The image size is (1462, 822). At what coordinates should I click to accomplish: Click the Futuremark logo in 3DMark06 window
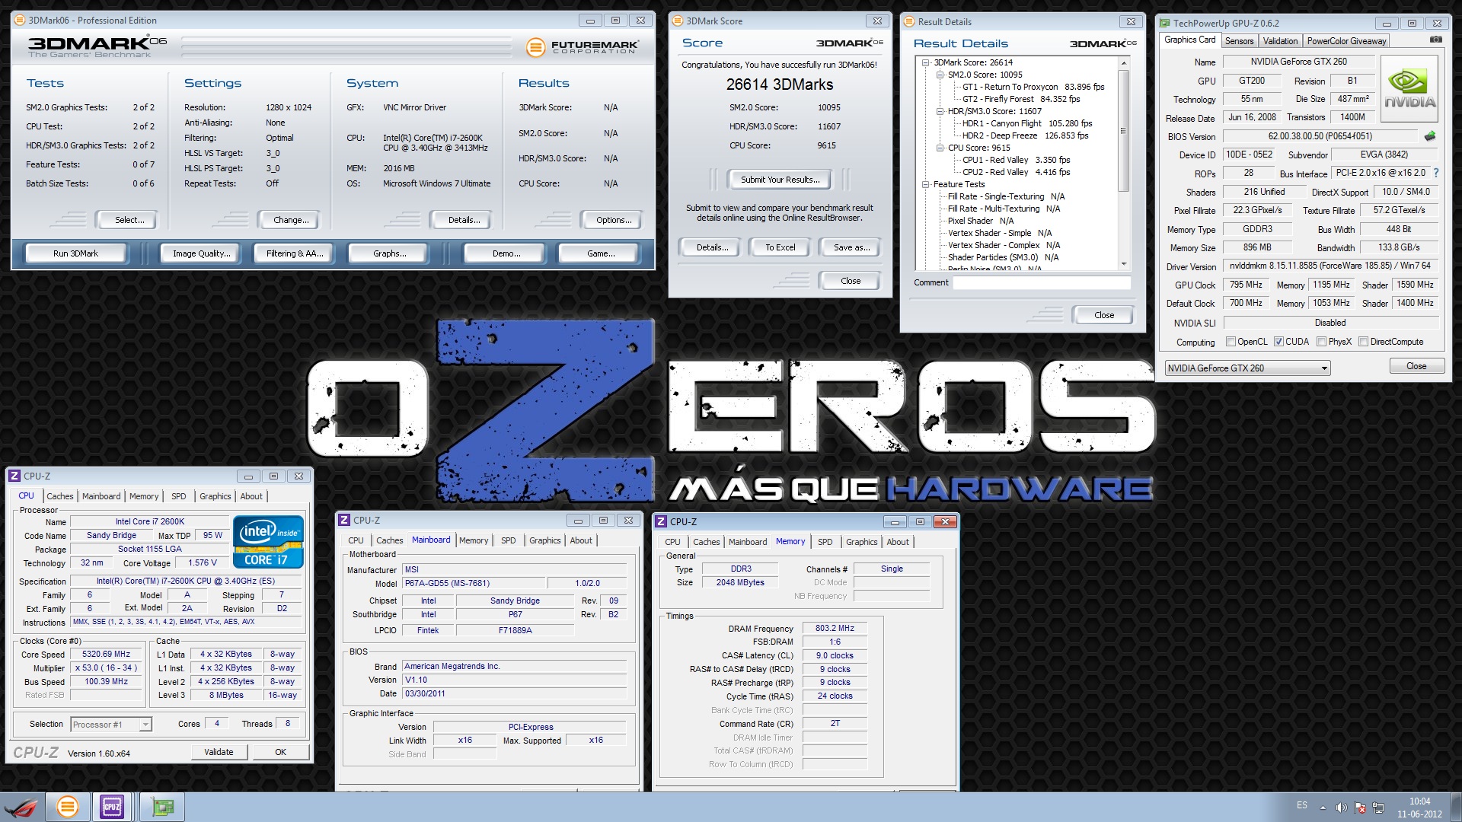[582, 46]
